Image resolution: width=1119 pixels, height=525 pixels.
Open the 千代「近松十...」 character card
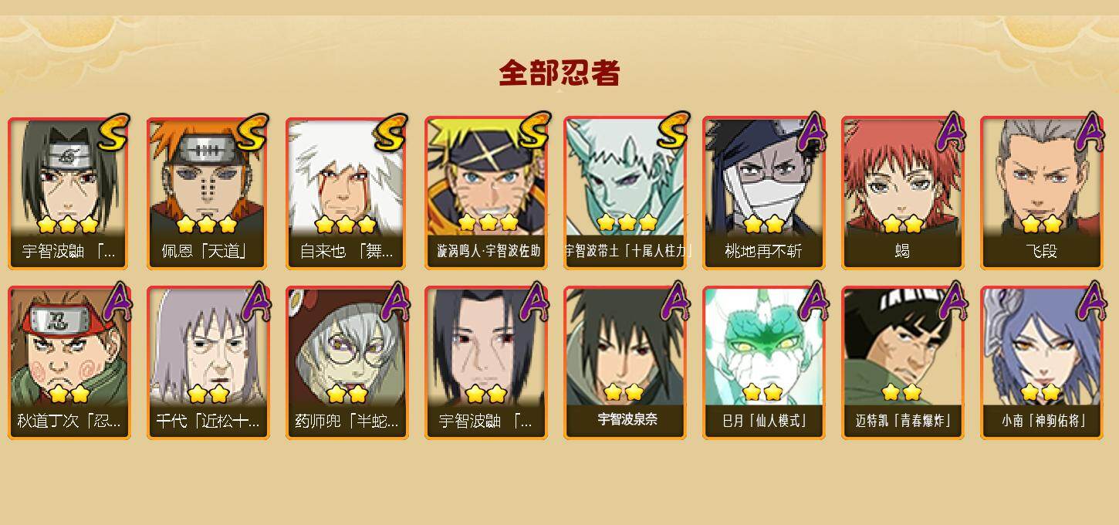[x=208, y=363]
